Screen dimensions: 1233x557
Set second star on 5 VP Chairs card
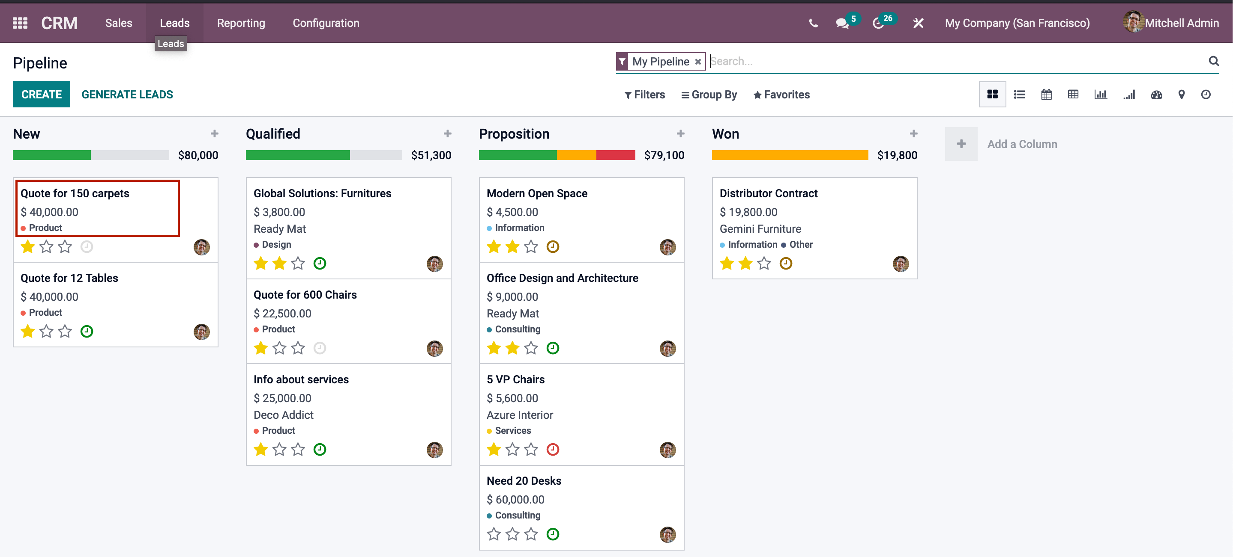(x=513, y=450)
